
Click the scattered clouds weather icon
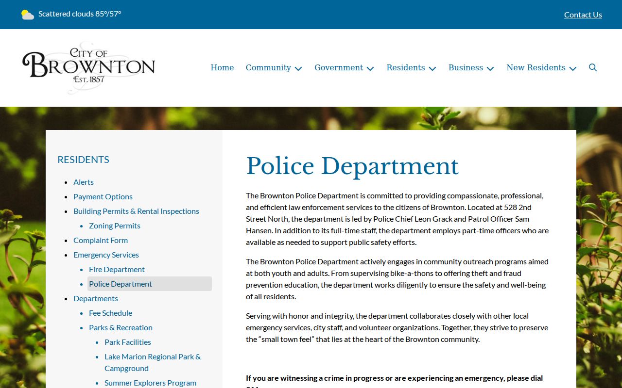pos(28,15)
